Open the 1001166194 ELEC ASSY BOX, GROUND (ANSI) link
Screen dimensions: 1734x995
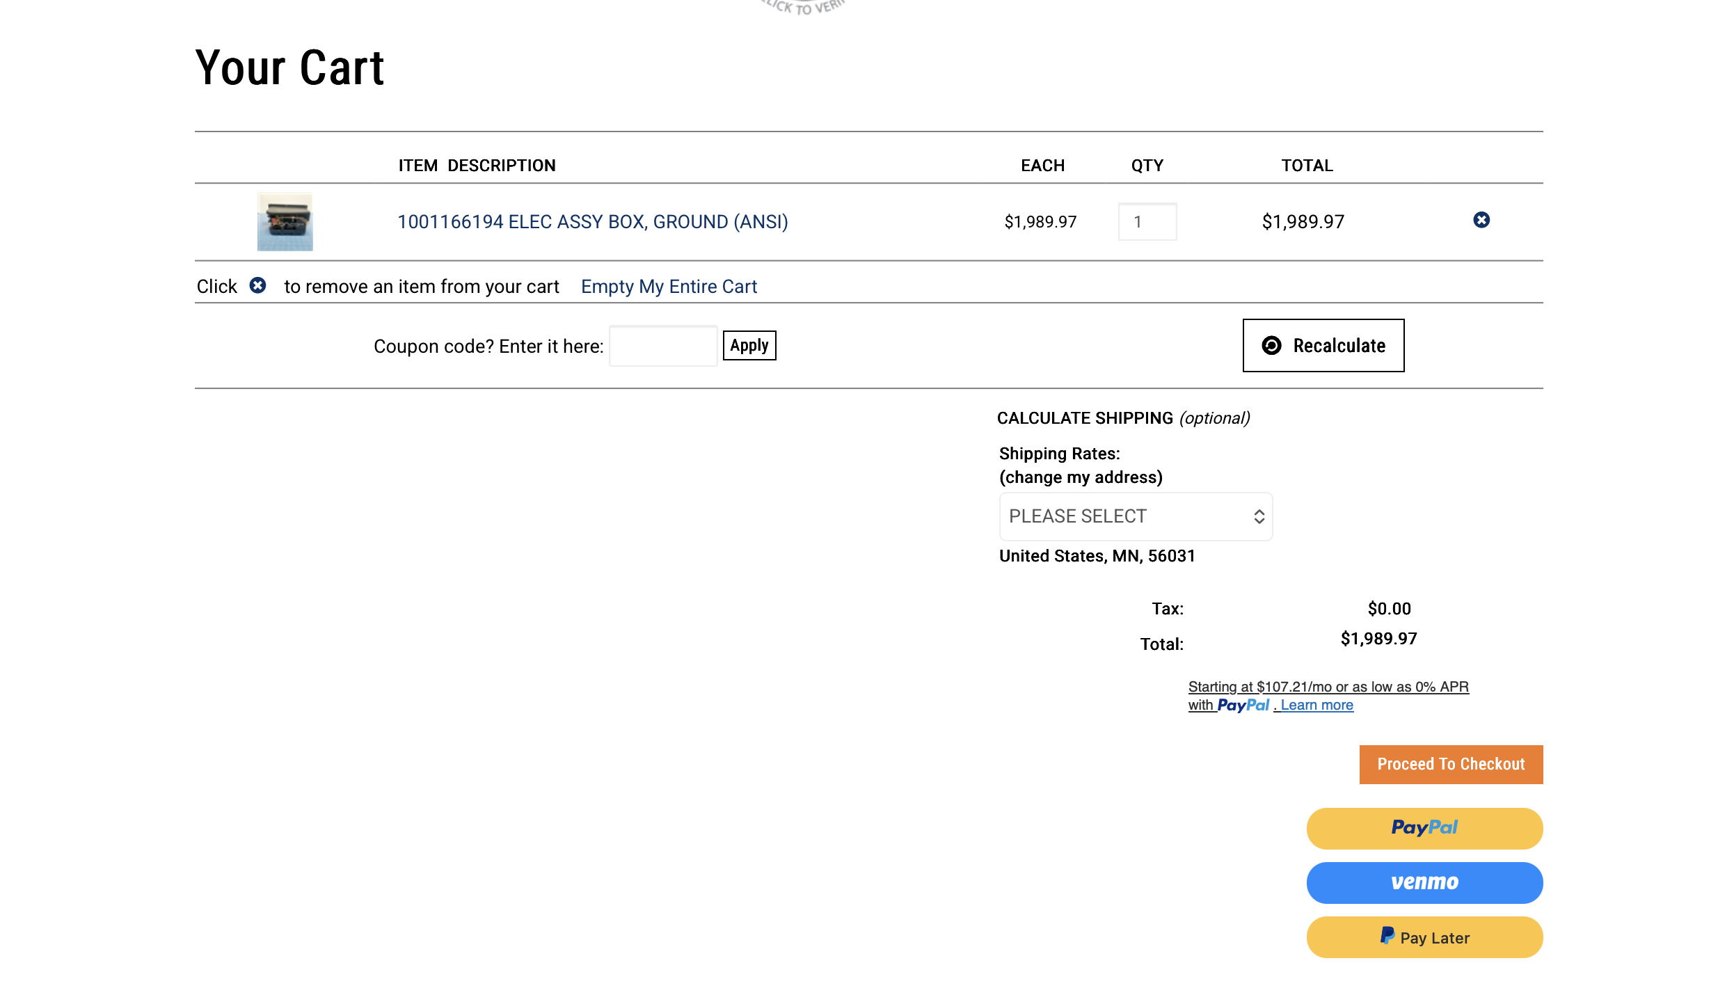coord(593,222)
